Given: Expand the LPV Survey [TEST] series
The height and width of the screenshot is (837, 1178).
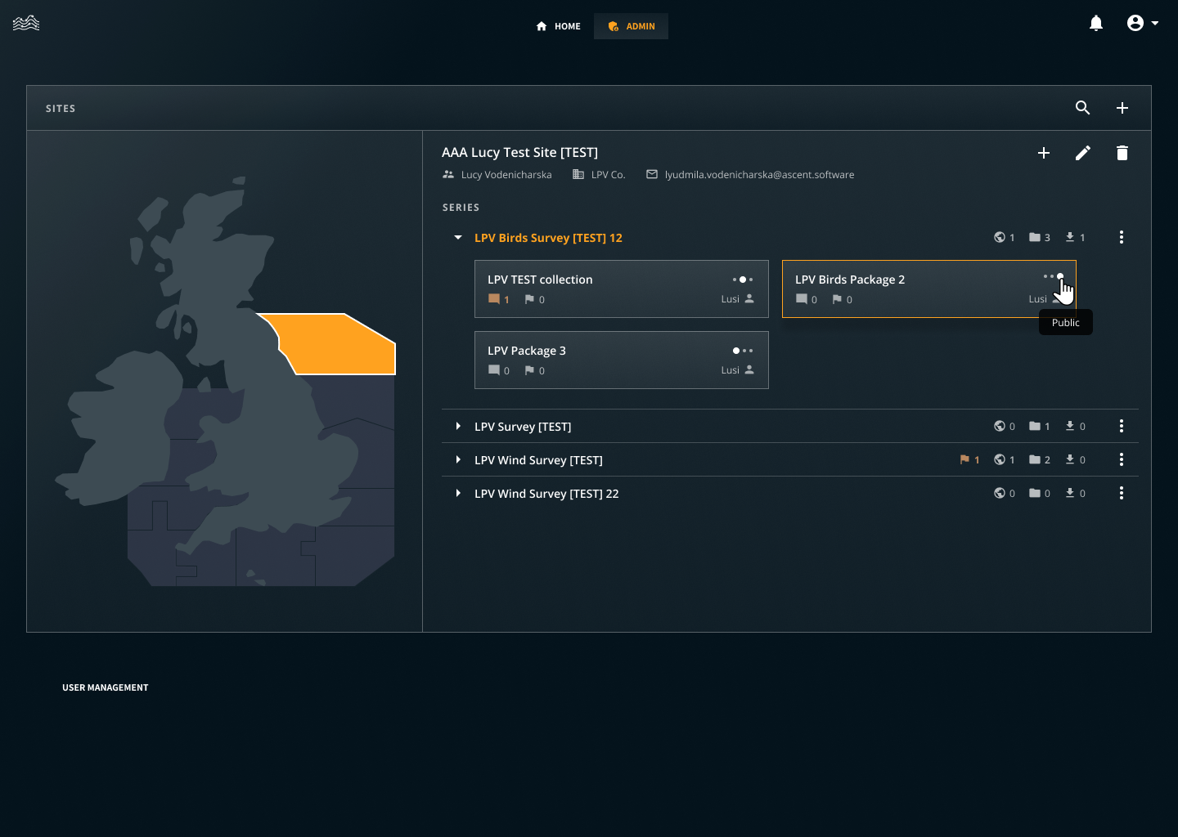Looking at the screenshot, I should (458, 426).
